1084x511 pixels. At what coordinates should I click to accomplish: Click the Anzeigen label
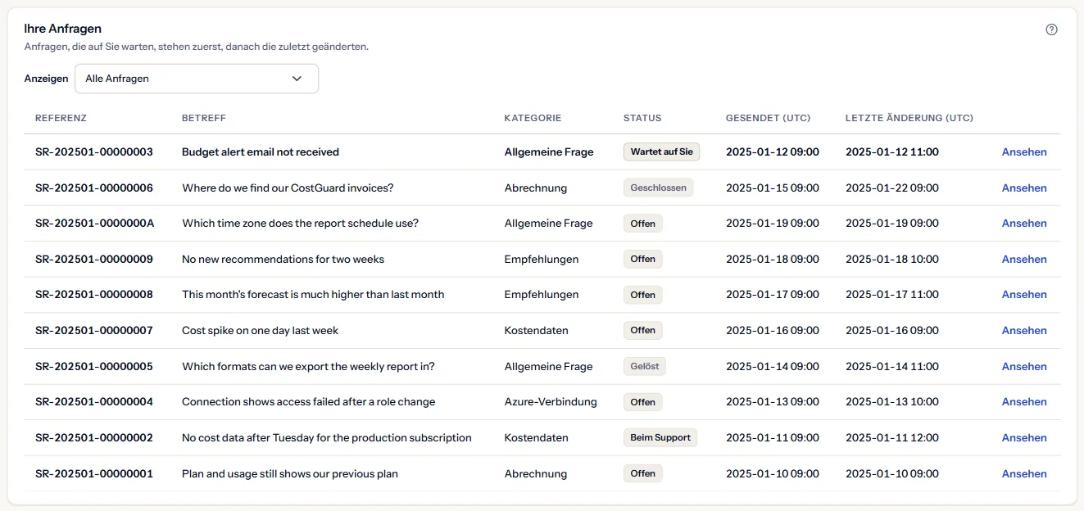click(47, 79)
